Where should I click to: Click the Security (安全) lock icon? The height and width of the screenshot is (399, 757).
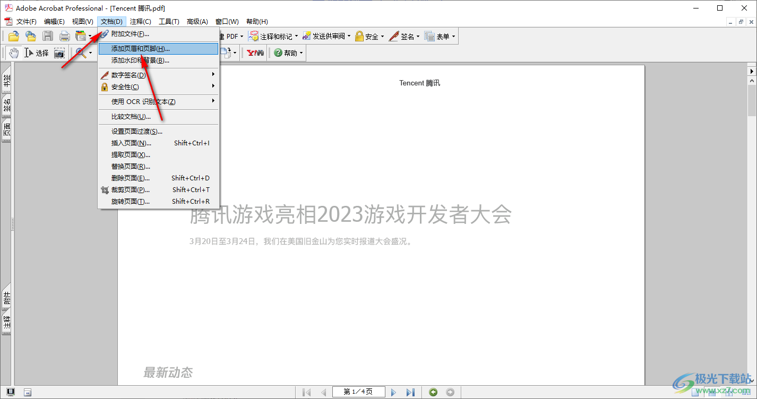(359, 36)
